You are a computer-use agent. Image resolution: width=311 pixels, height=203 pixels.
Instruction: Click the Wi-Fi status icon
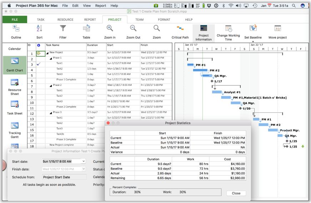click(x=231, y=6)
